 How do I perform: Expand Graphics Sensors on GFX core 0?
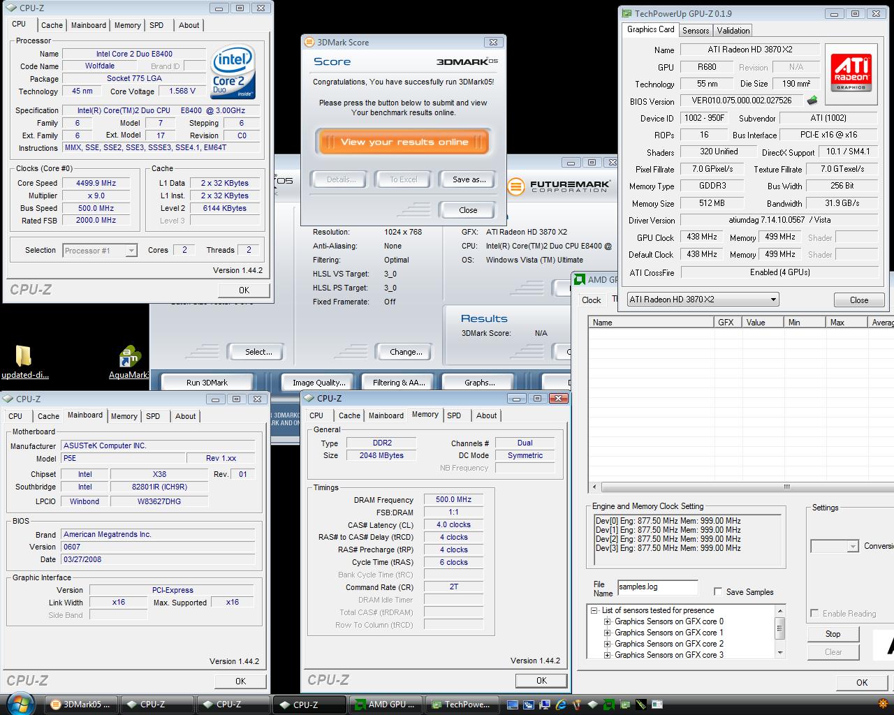pos(608,621)
